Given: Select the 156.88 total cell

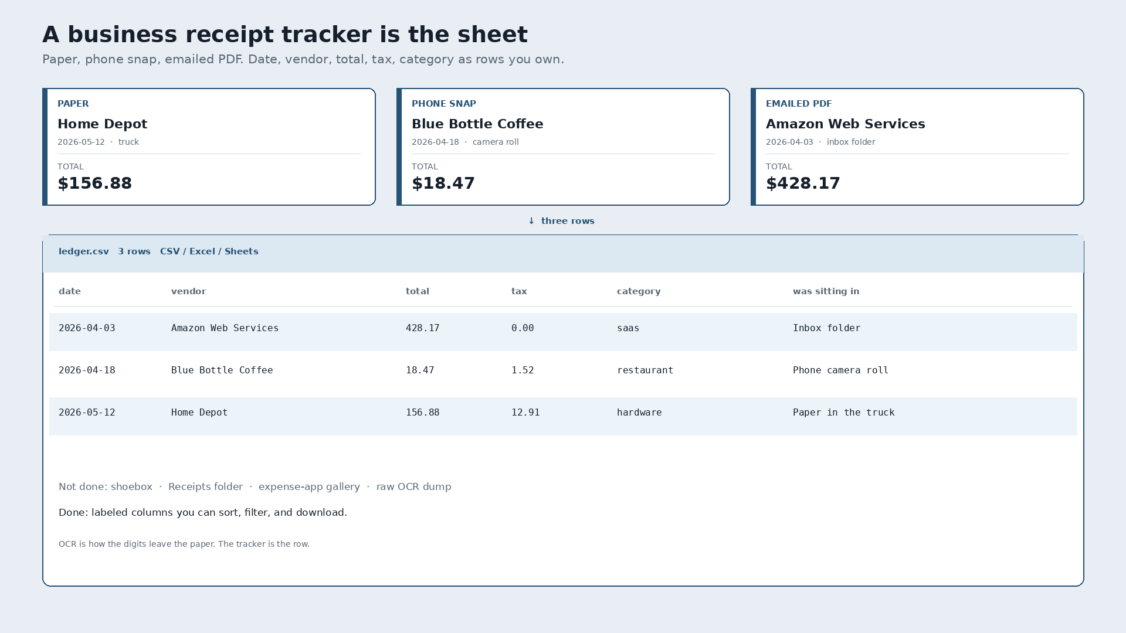Looking at the screenshot, I should [x=423, y=413].
